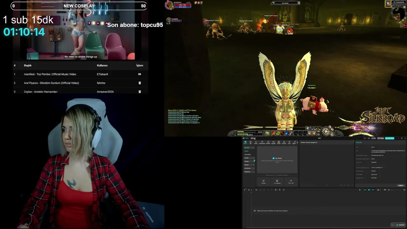Click the Başlık column header

point(28,66)
